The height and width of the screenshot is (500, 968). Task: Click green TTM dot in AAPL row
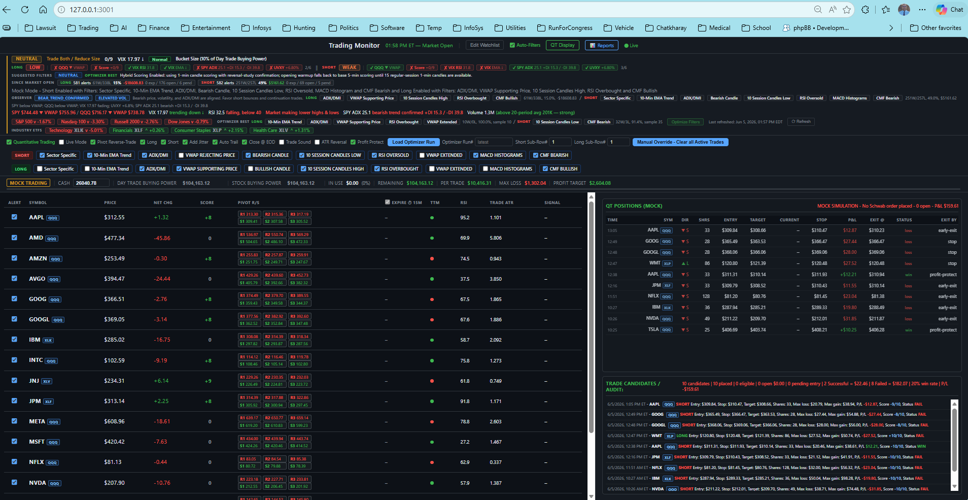click(432, 218)
